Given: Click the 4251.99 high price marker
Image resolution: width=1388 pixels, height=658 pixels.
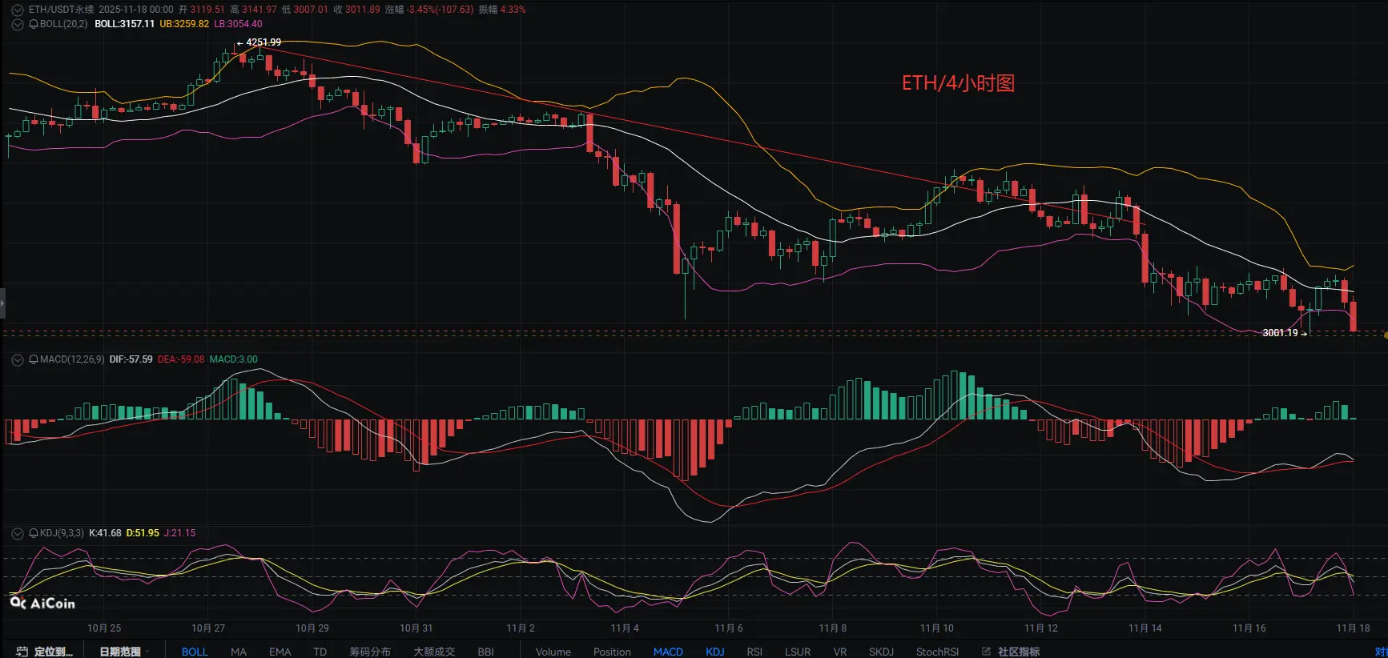Looking at the screenshot, I should tap(264, 42).
